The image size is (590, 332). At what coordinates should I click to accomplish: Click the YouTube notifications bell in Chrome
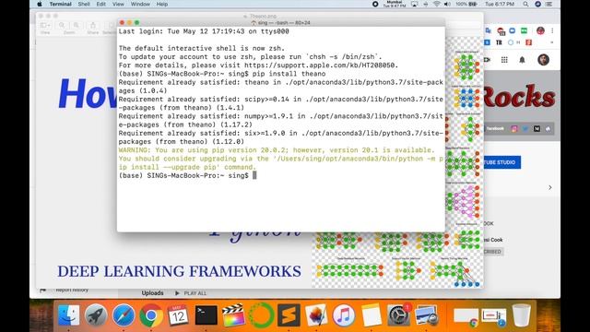click(x=522, y=60)
